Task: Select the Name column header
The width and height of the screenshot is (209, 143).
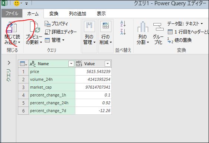Action: pyautogui.click(x=52, y=64)
